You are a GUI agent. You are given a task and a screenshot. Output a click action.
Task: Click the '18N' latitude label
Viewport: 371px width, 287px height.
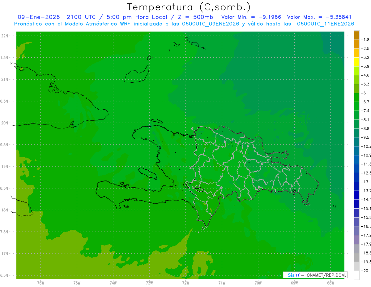pyautogui.click(x=4, y=210)
